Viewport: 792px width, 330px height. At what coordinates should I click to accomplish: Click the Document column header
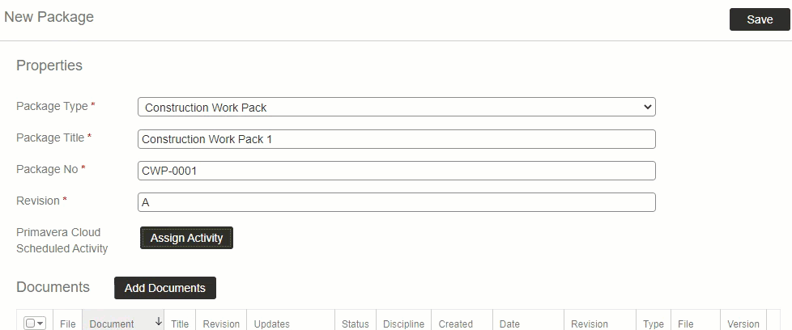[112, 324]
